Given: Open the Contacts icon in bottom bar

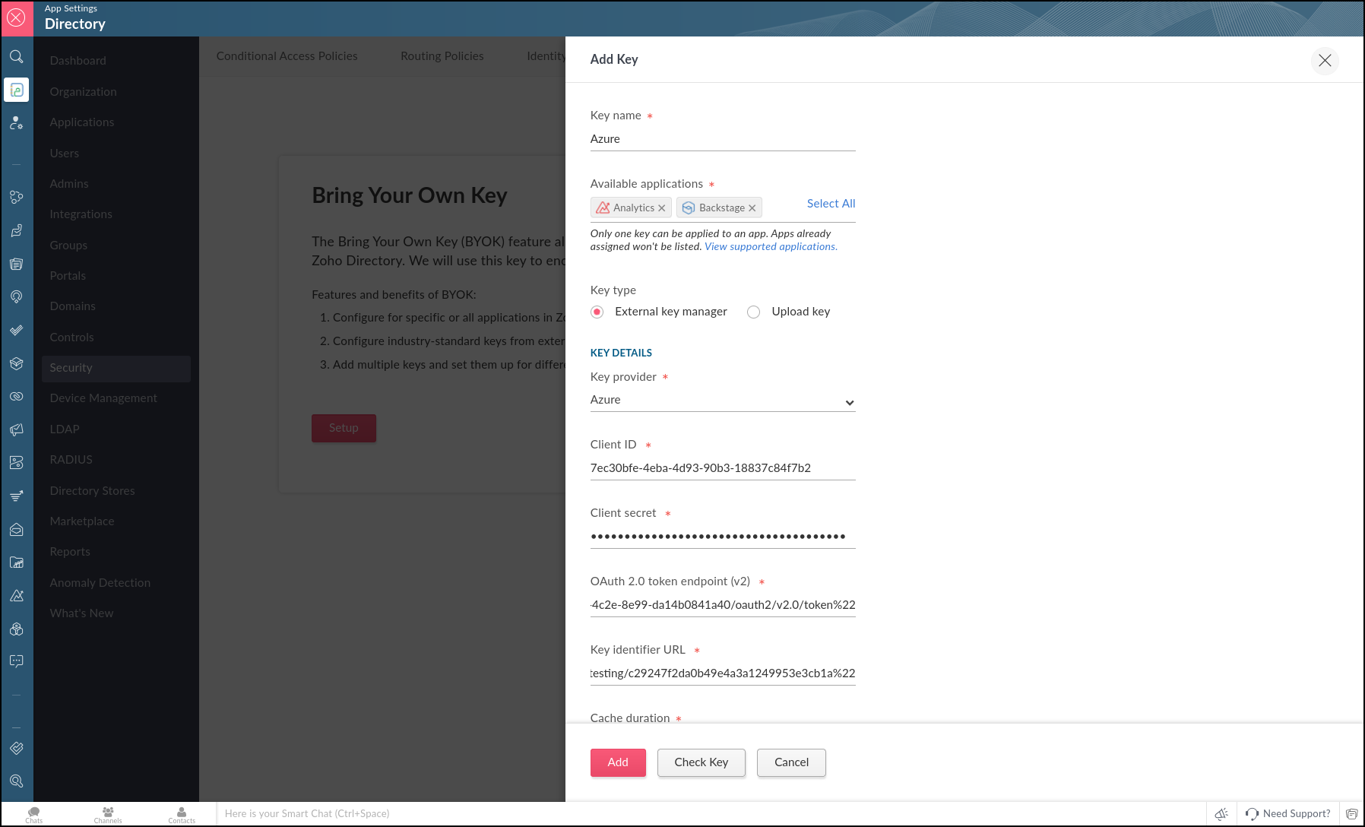Looking at the screenshot, I should (x=182, y=815).
